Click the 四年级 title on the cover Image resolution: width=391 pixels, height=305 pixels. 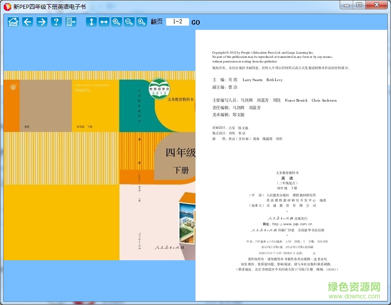pos(180,152)
